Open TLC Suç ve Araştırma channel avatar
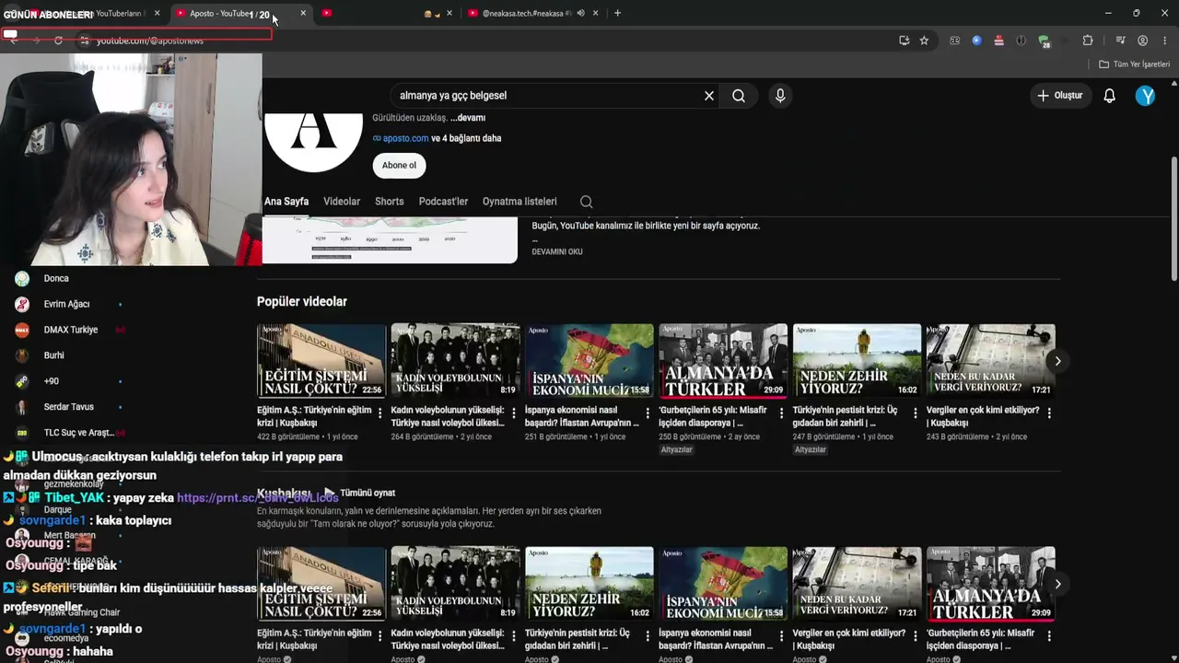1179x663 pixels. point(22,433)
